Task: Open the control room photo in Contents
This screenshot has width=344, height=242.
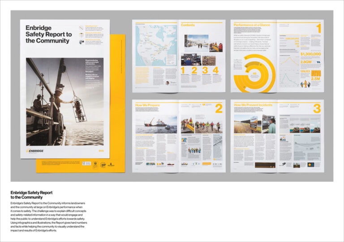Action: pos(191,60)
